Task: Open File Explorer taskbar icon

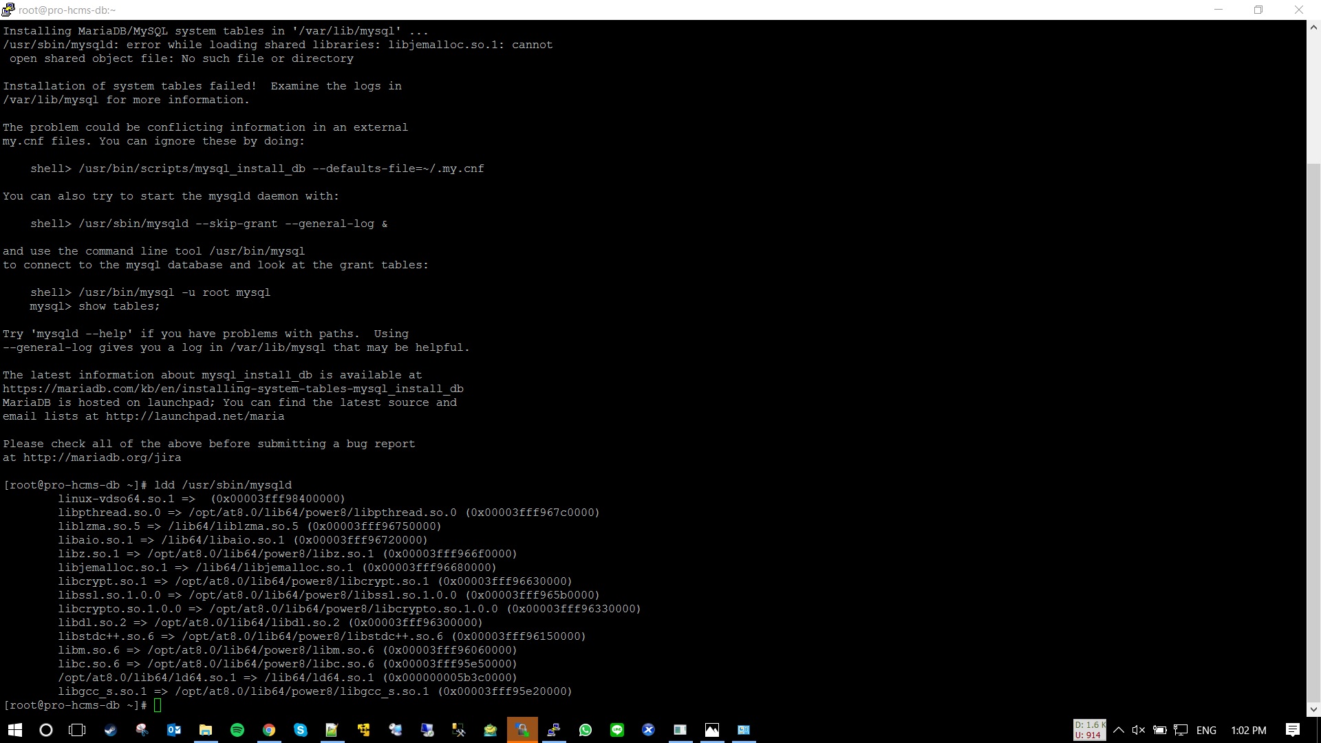Action: (205, 730)
